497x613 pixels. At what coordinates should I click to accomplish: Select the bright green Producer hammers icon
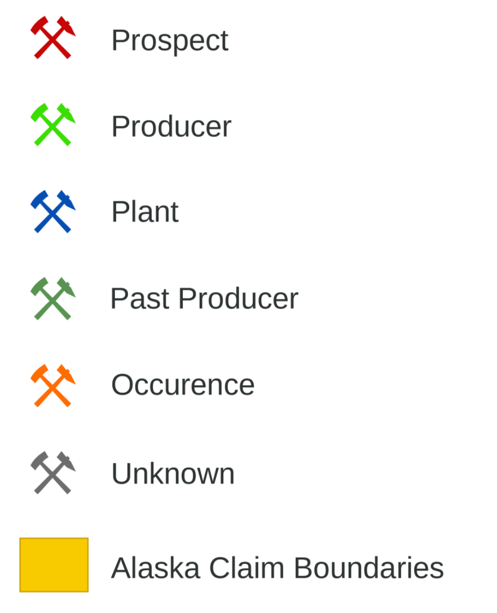[53, 124]
